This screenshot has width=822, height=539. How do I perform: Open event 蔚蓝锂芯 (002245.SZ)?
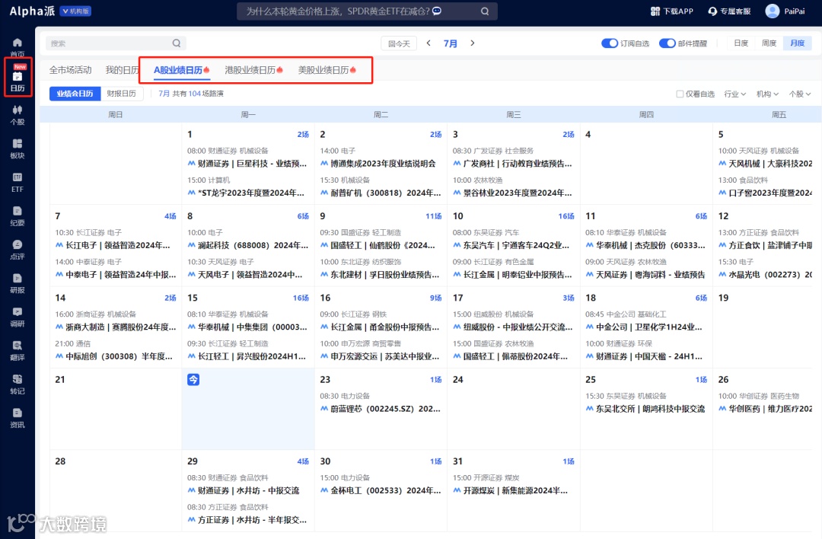pos(380,409)
